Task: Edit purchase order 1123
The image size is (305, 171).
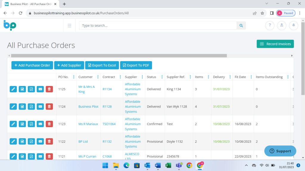Action: click(x=13, y=124)
